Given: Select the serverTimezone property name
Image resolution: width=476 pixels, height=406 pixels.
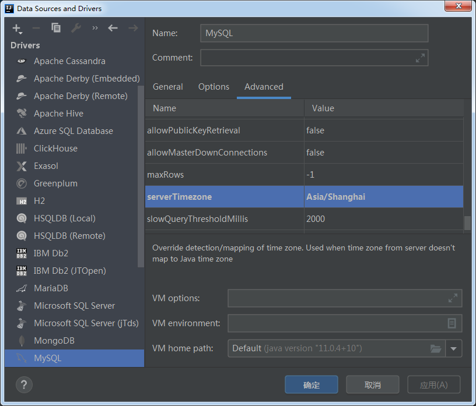Looking at the screenshot, I should point(180,197).
